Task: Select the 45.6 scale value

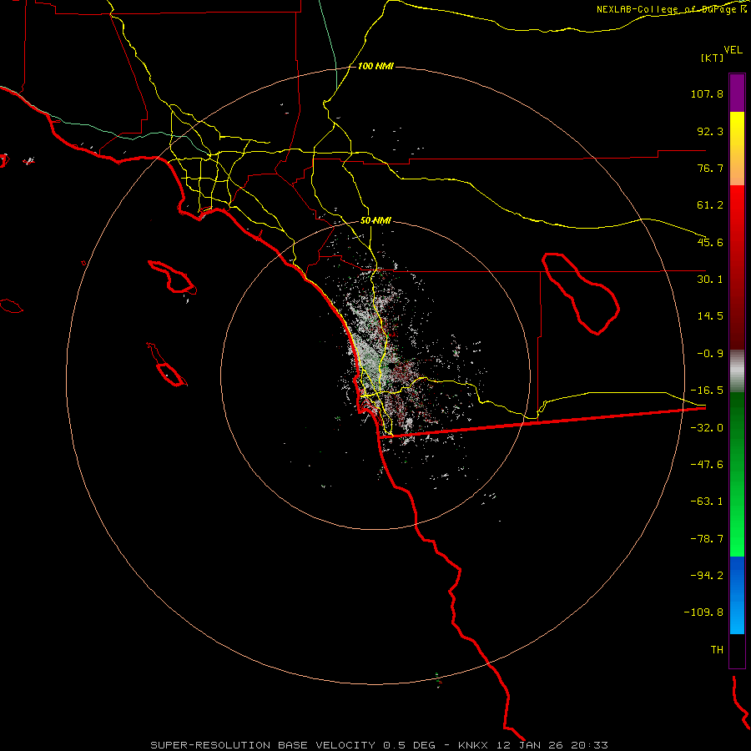Action: (x=710, y=242)
